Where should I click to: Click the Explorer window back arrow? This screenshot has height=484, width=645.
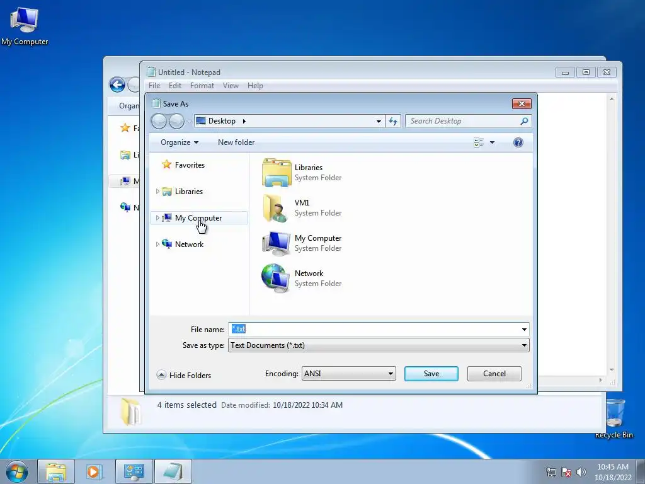[117, 85]
